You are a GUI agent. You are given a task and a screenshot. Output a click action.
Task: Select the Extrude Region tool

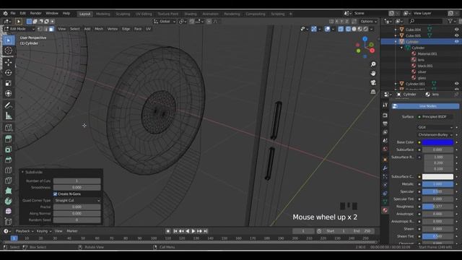8,139
